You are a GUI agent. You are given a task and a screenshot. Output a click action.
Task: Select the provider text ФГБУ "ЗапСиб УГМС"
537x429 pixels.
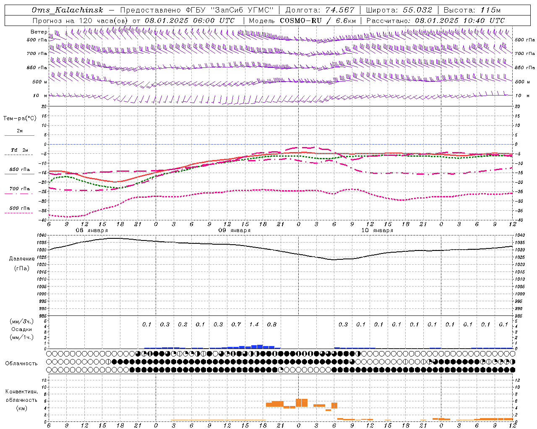[x=229, y=10]
